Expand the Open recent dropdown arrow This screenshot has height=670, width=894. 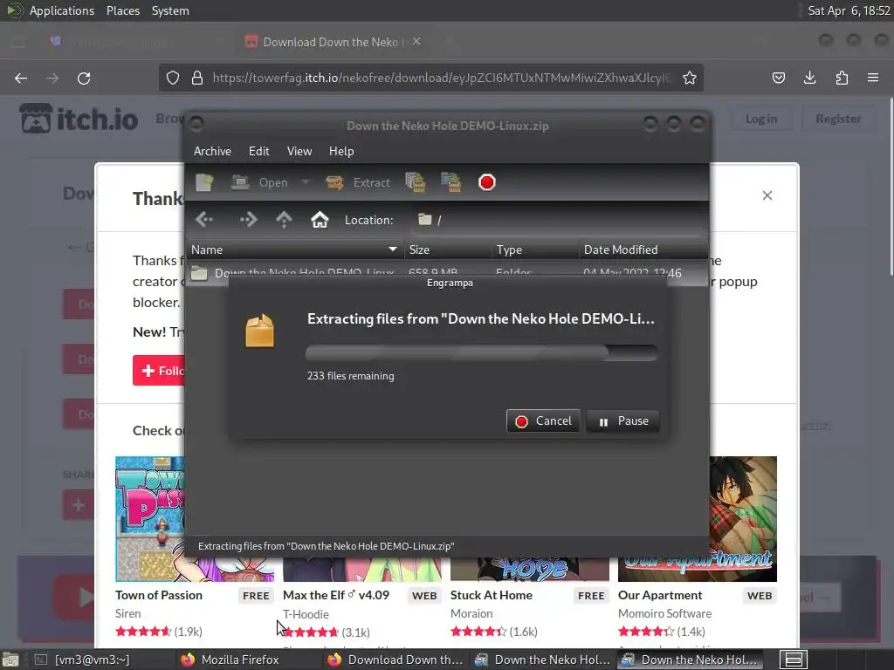[x=305, y=182]
